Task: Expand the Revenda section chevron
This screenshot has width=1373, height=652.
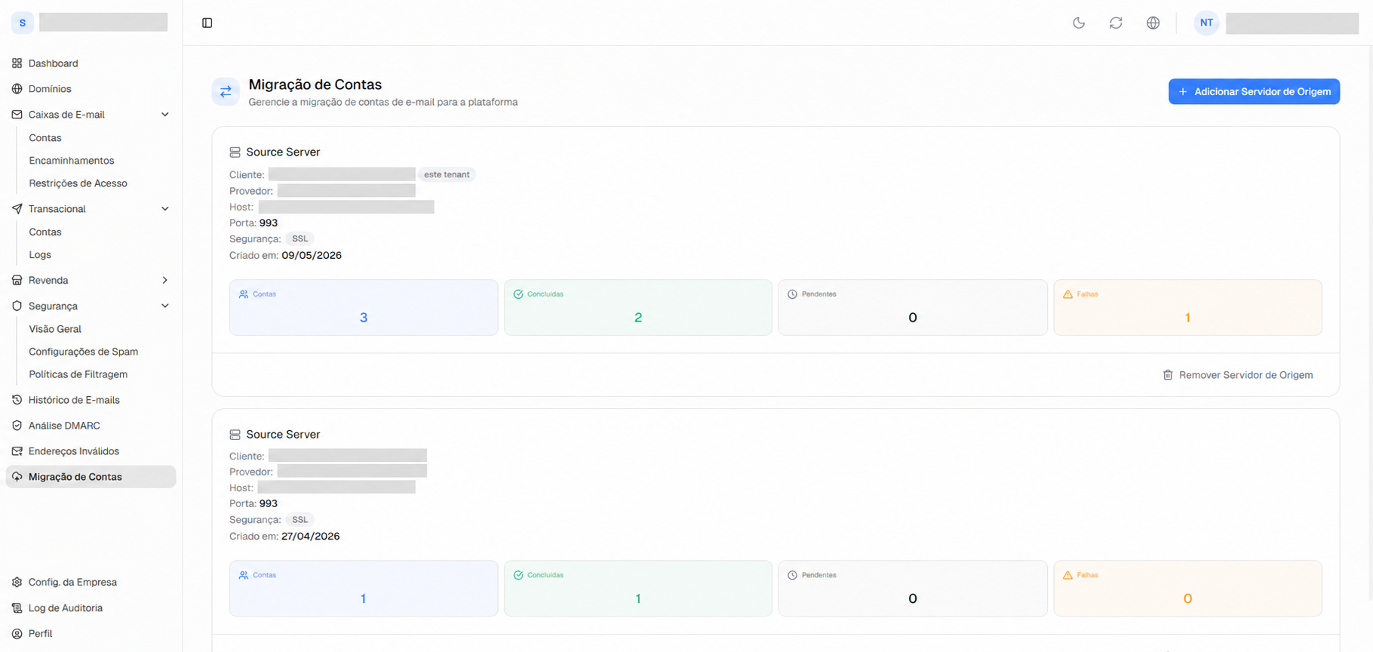Action: [x=165, y=280]
